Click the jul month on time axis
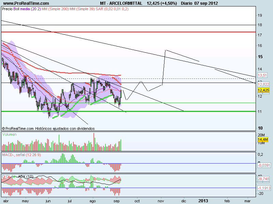The image size is (273, 204). pos(70,201)
